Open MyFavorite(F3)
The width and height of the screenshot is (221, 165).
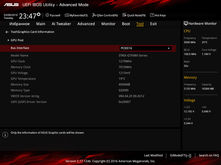tap(76, 15)
